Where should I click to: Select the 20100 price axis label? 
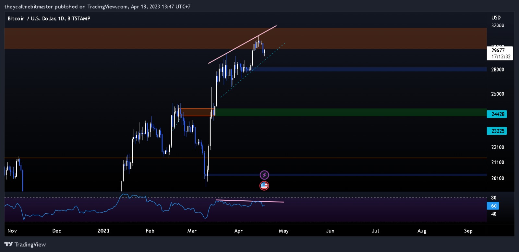[x=498, y=178]
